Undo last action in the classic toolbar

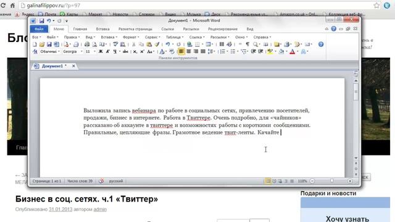(x=167, y=44)
